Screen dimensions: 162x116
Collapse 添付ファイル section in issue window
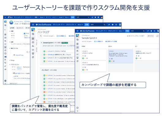(10, 48)
